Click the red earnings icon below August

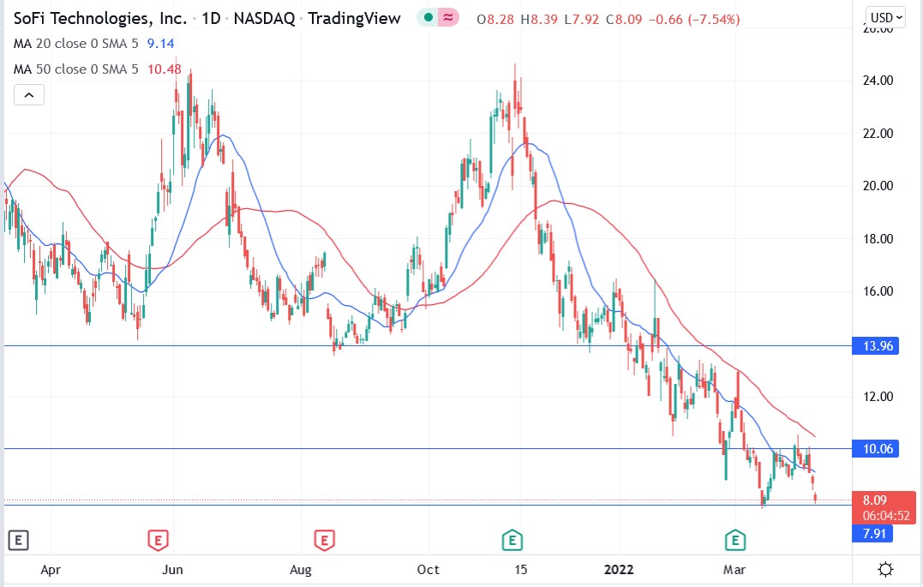pyautogui.click(x=324, y=540)
